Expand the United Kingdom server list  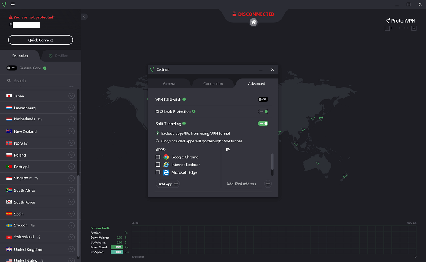point(72,249)
